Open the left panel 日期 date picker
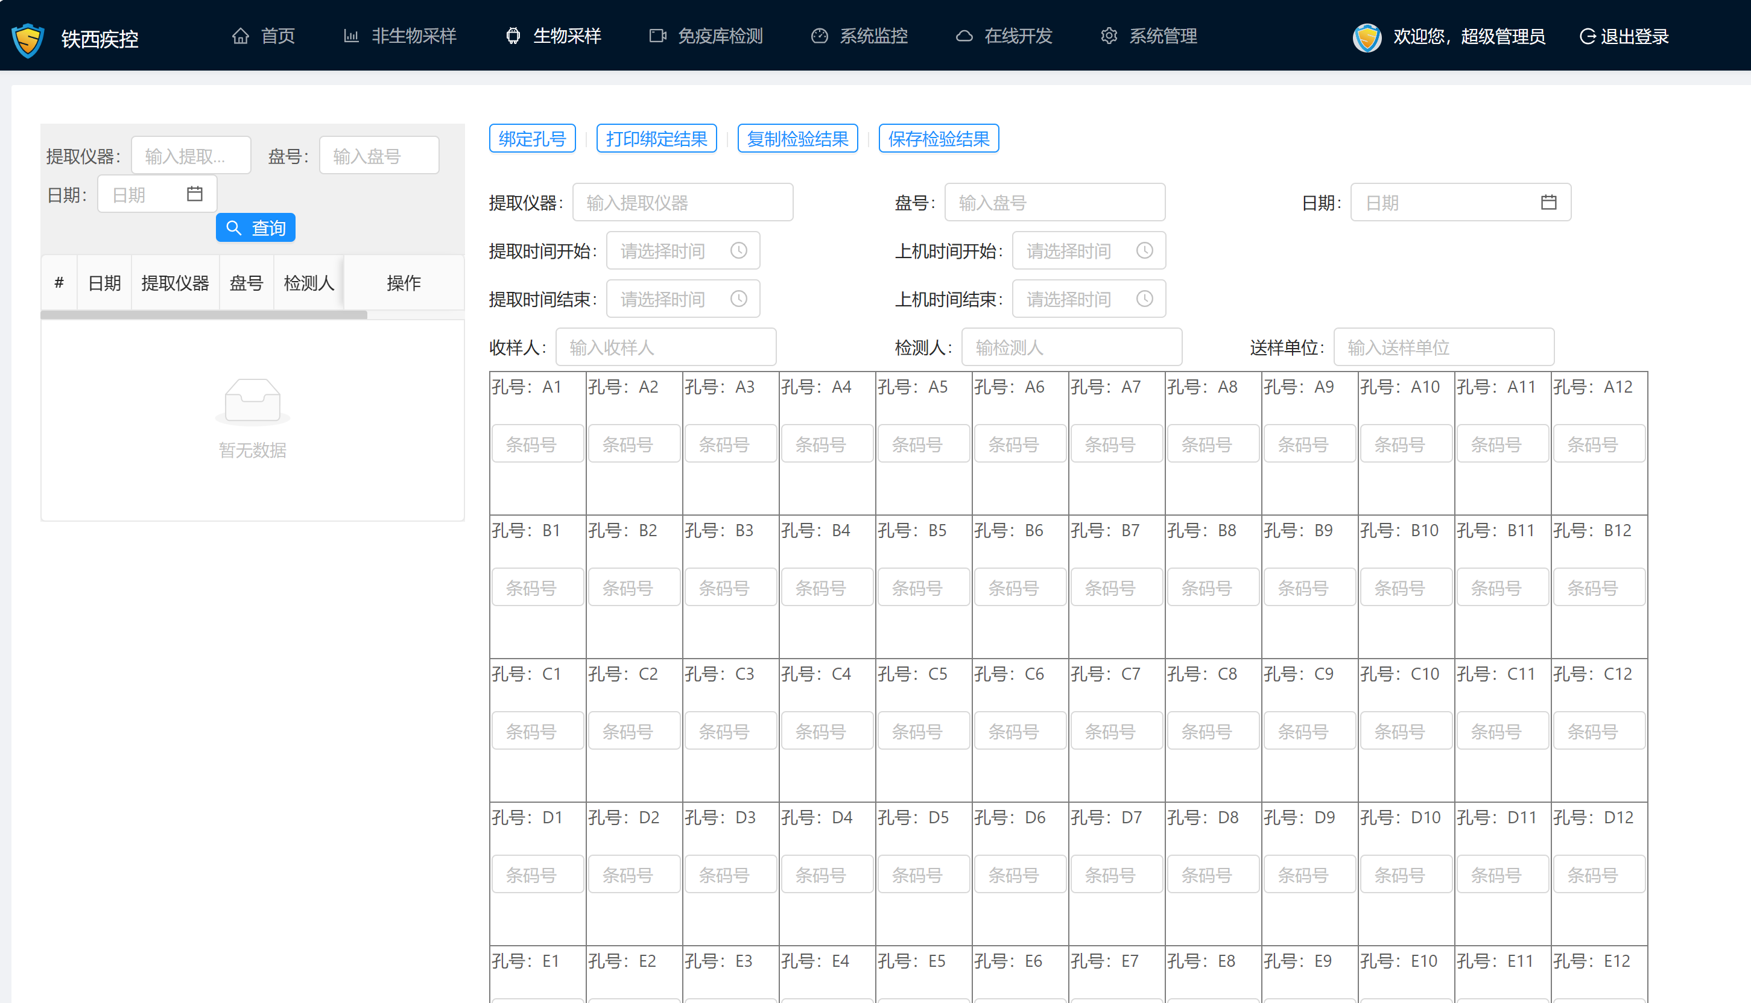This screenshot has height=1003, width=1751. click(157, 194)
